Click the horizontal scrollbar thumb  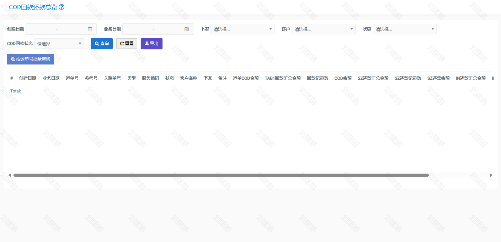tap(221, 175)
